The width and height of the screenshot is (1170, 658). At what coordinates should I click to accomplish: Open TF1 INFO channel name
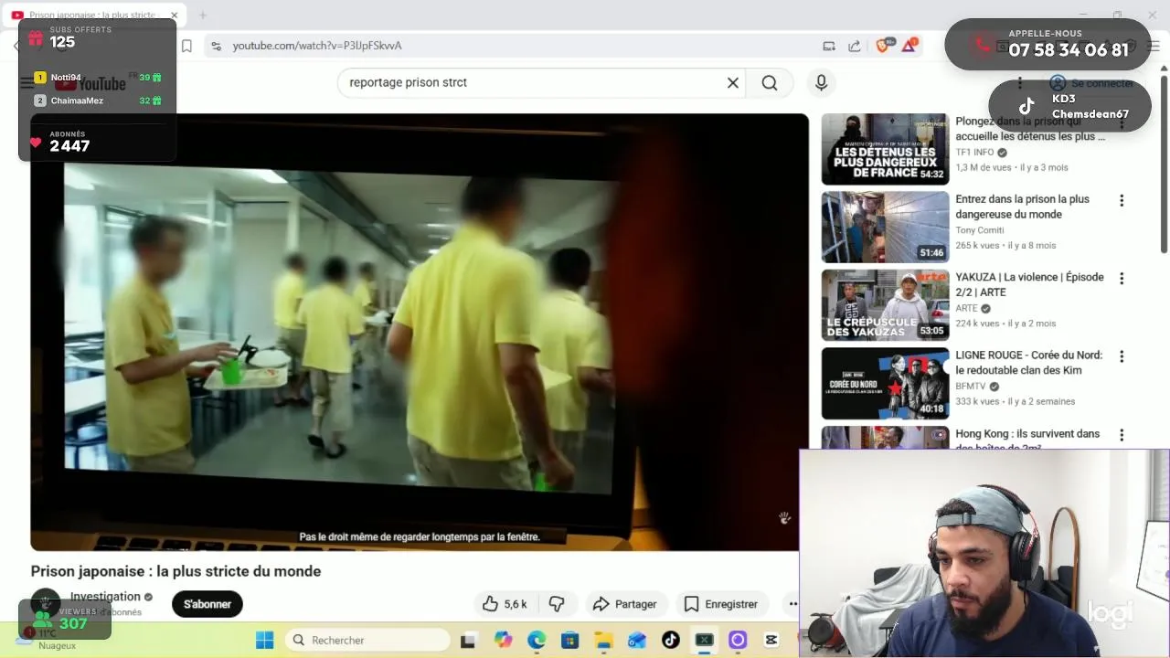pos(974,153)
